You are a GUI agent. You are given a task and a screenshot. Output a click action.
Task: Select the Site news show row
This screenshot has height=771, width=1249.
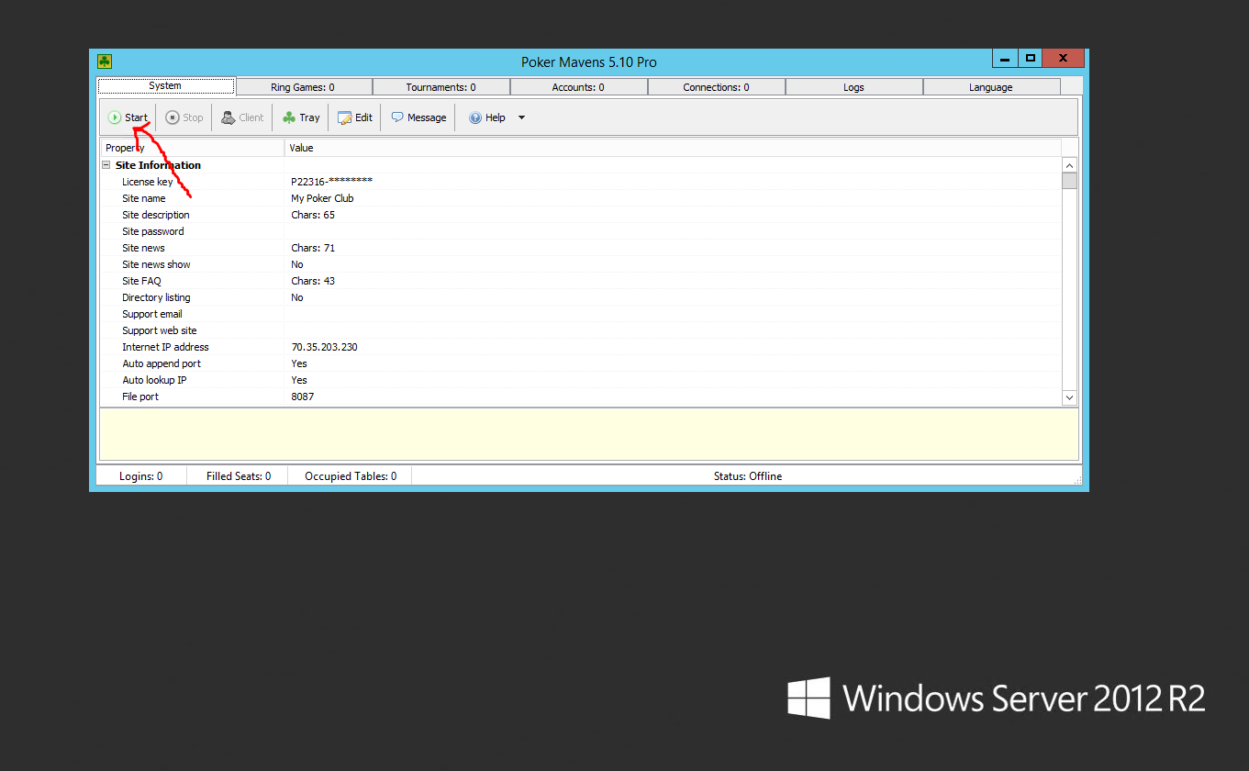pyautogui.click(x=581, y=264)
